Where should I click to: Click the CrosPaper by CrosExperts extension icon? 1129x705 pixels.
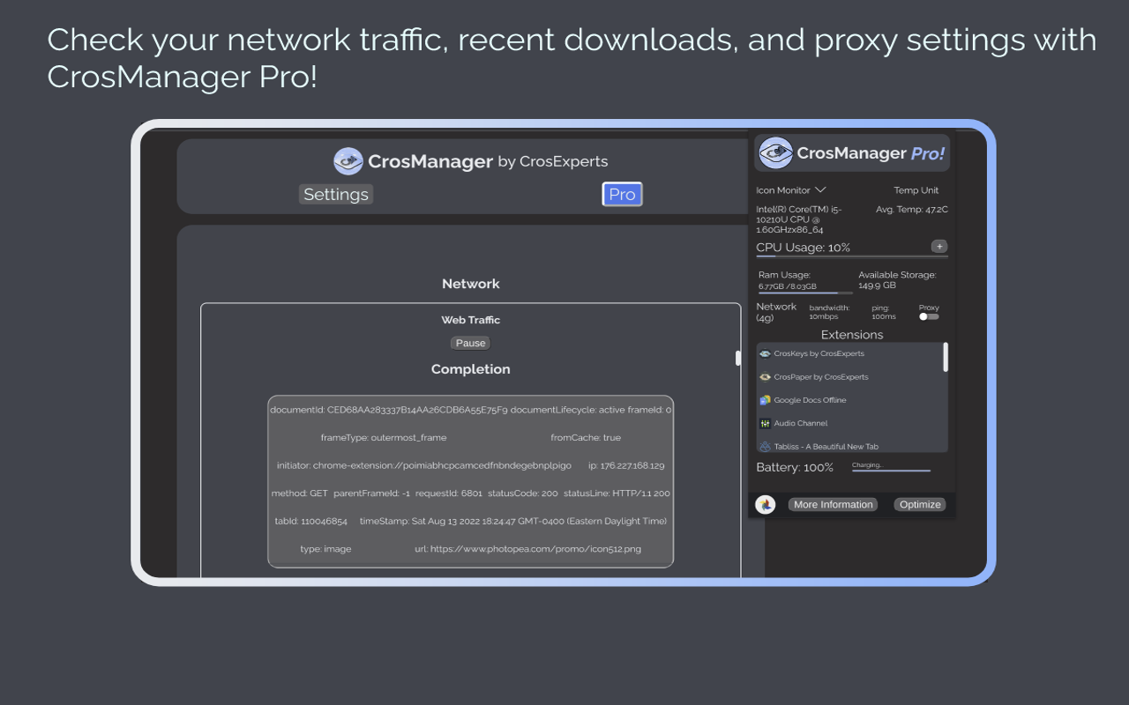click(765, 376)
